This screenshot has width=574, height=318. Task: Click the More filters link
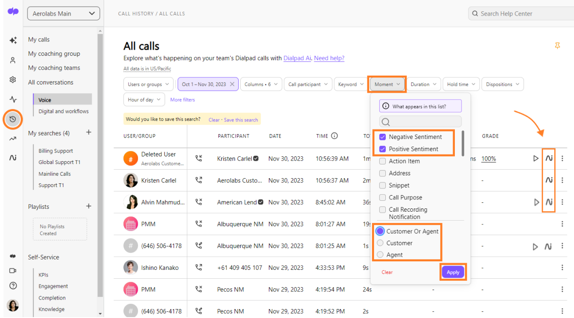183,100
